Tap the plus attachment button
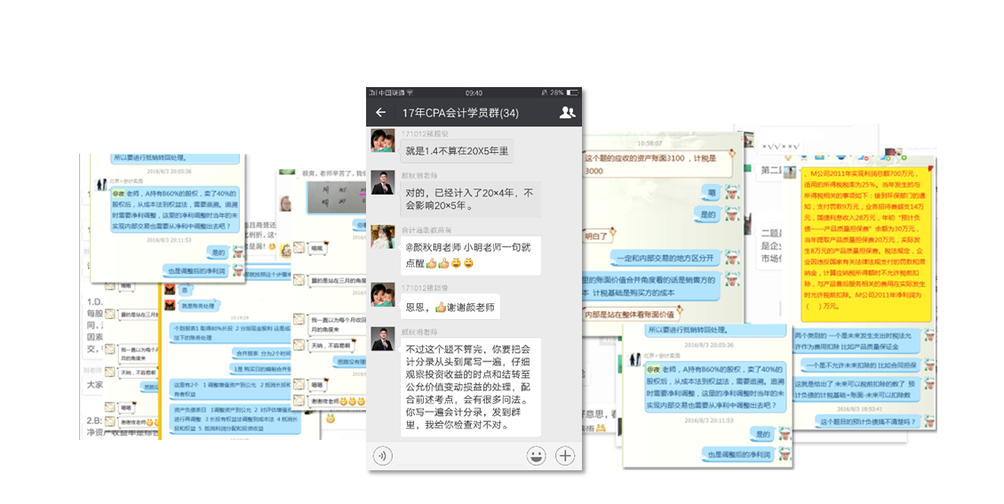 pyautogui.click(x=565, y=456)
